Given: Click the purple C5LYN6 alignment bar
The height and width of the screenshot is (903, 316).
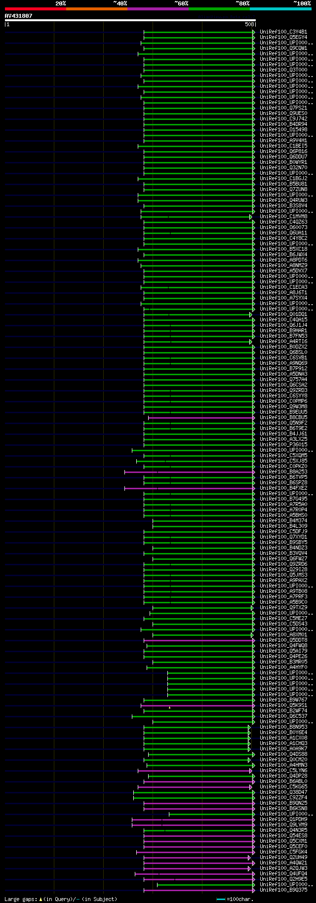Looking at the screenshot, I should point(196,771).
